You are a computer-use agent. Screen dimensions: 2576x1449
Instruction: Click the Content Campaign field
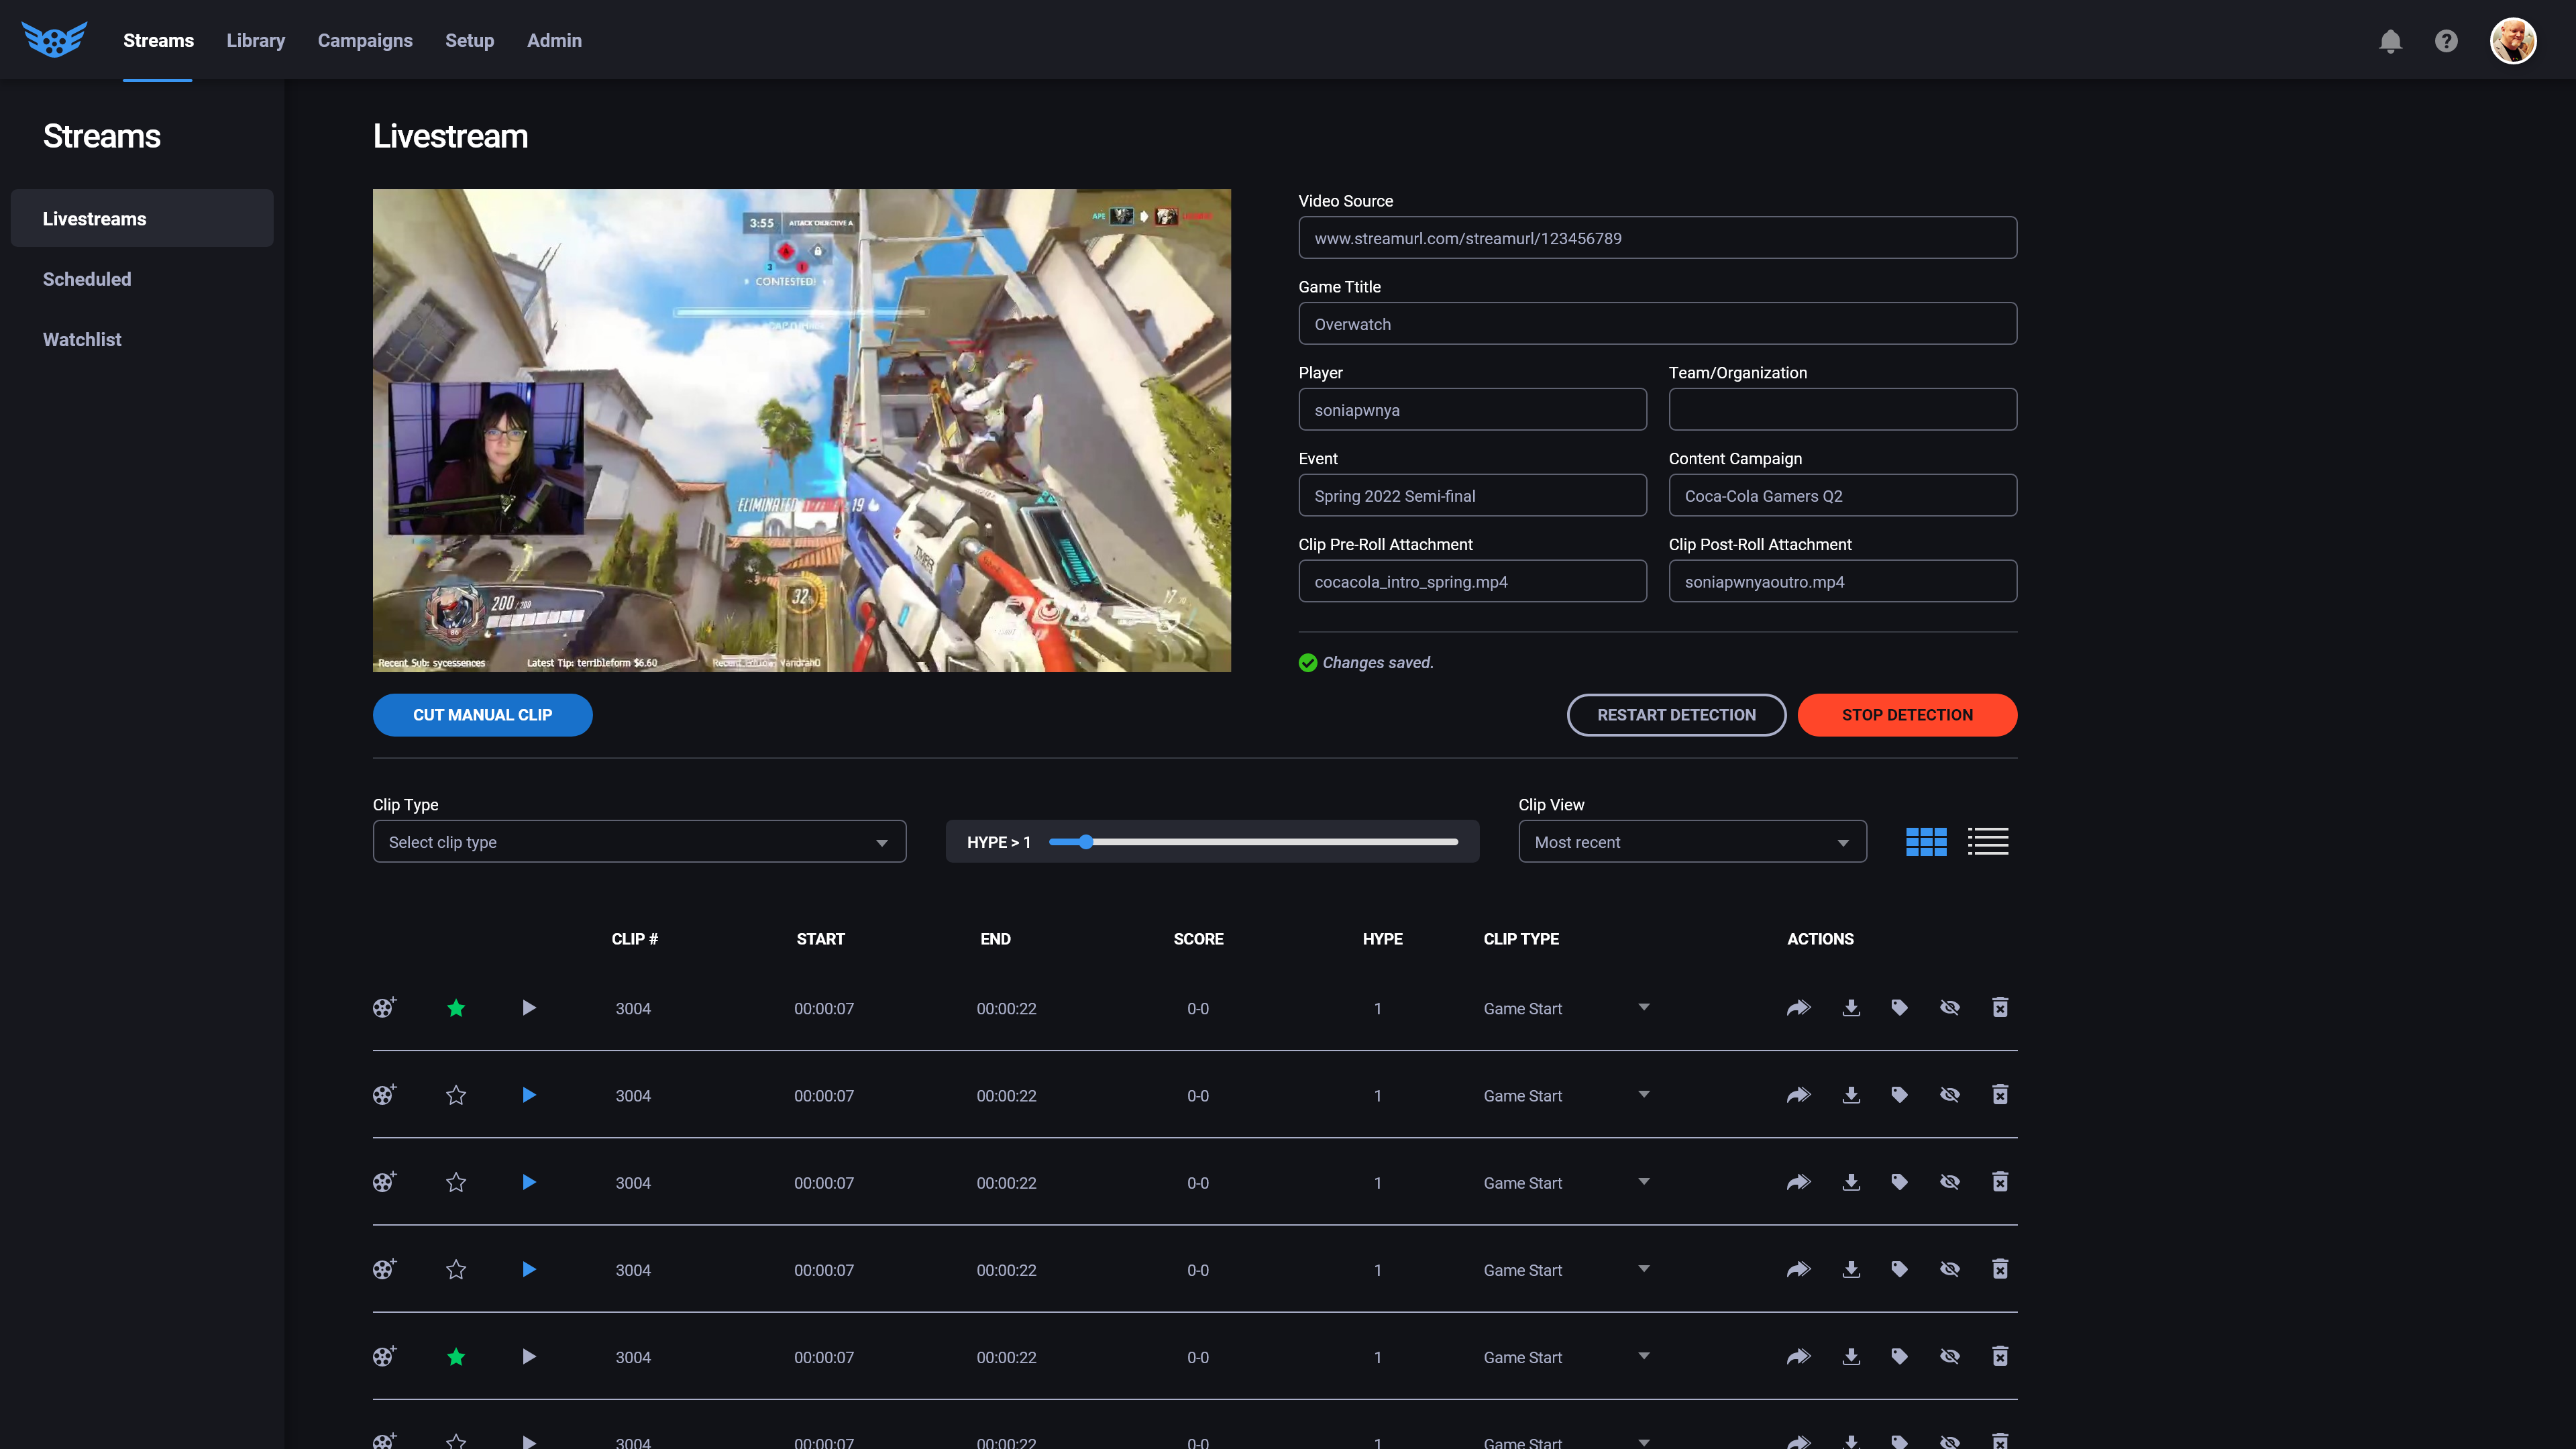tap(1842, 496)
